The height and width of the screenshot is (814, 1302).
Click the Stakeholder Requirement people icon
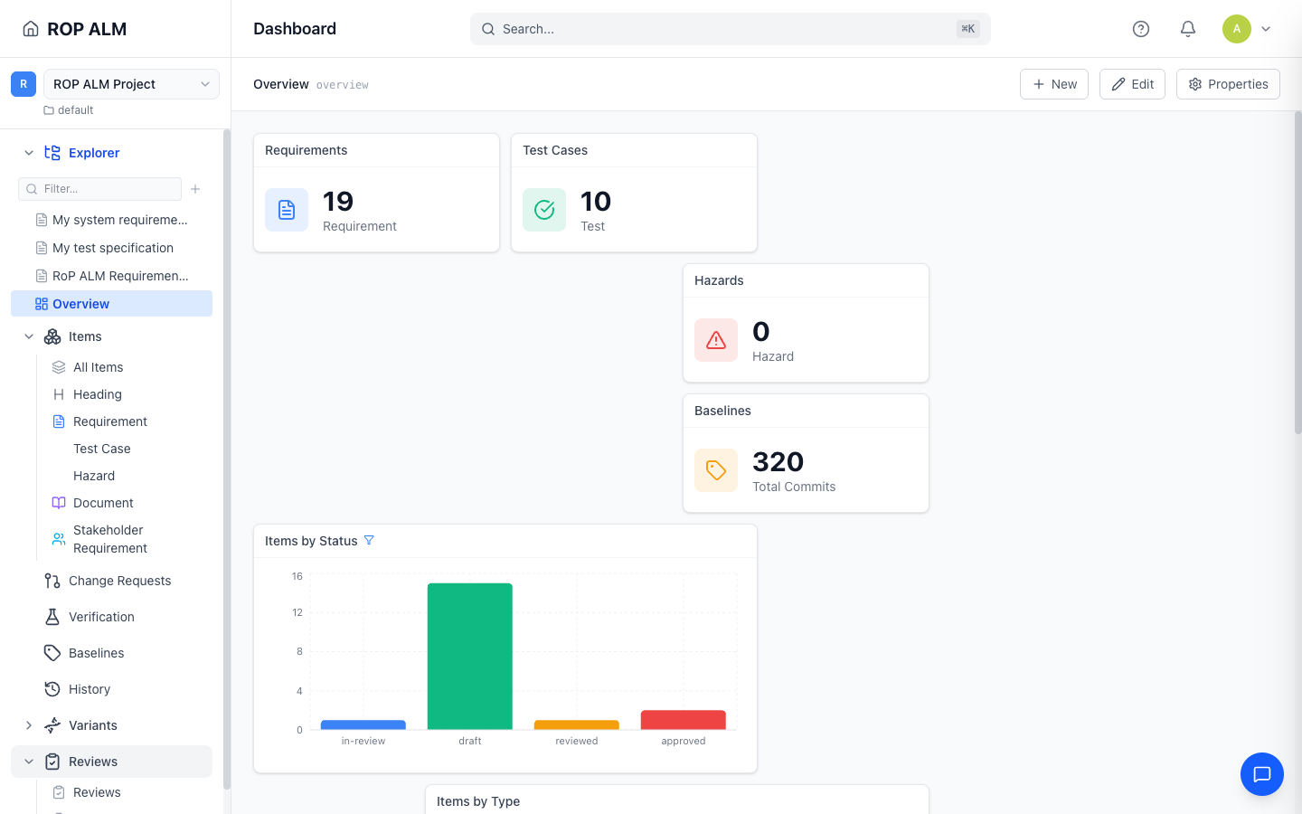pos(59,539)
